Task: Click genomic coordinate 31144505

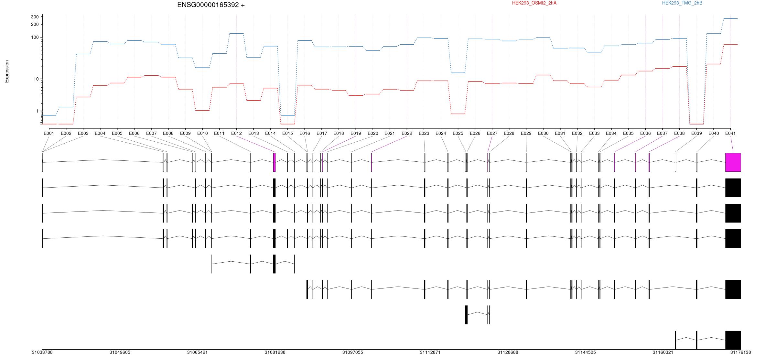Action: tap(585, 352)
